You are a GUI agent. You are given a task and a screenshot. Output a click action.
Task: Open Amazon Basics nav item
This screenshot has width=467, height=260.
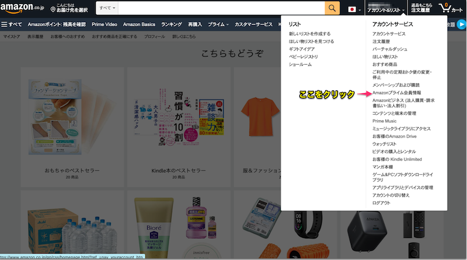(x=139, y=24)
